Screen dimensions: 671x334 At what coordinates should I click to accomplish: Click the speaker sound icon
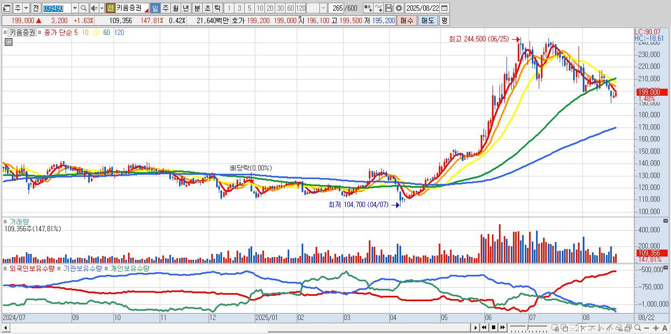pyautogui.click(x=94, y=8)
